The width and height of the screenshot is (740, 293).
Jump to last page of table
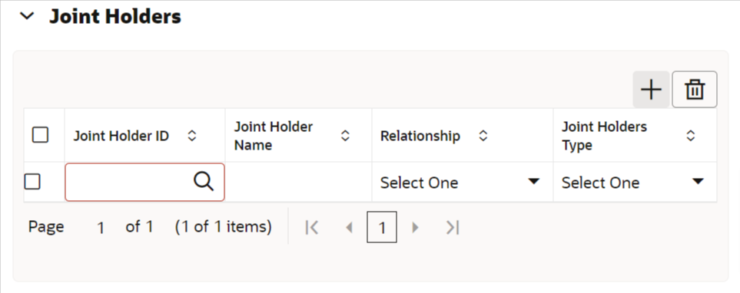pos(453,228)
